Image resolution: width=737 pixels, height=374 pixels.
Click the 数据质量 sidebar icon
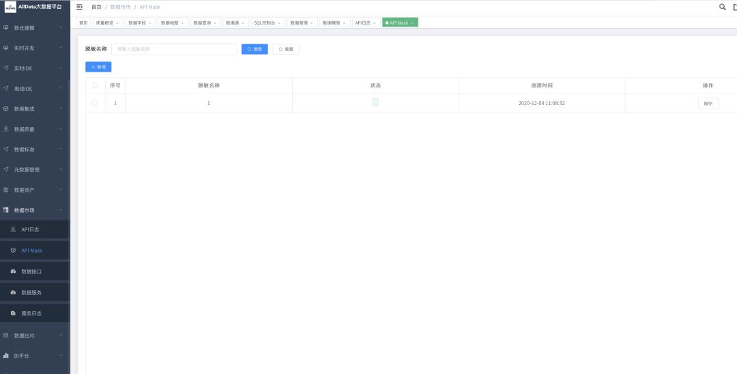click(x=5, y=129)
